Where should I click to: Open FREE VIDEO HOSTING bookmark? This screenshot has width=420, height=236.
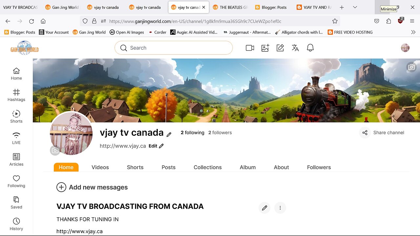coord(350,32)
